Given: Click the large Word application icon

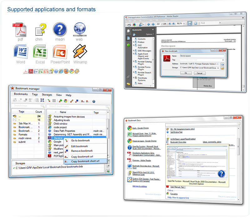Looking at the screenshot, I should (21, 52).
